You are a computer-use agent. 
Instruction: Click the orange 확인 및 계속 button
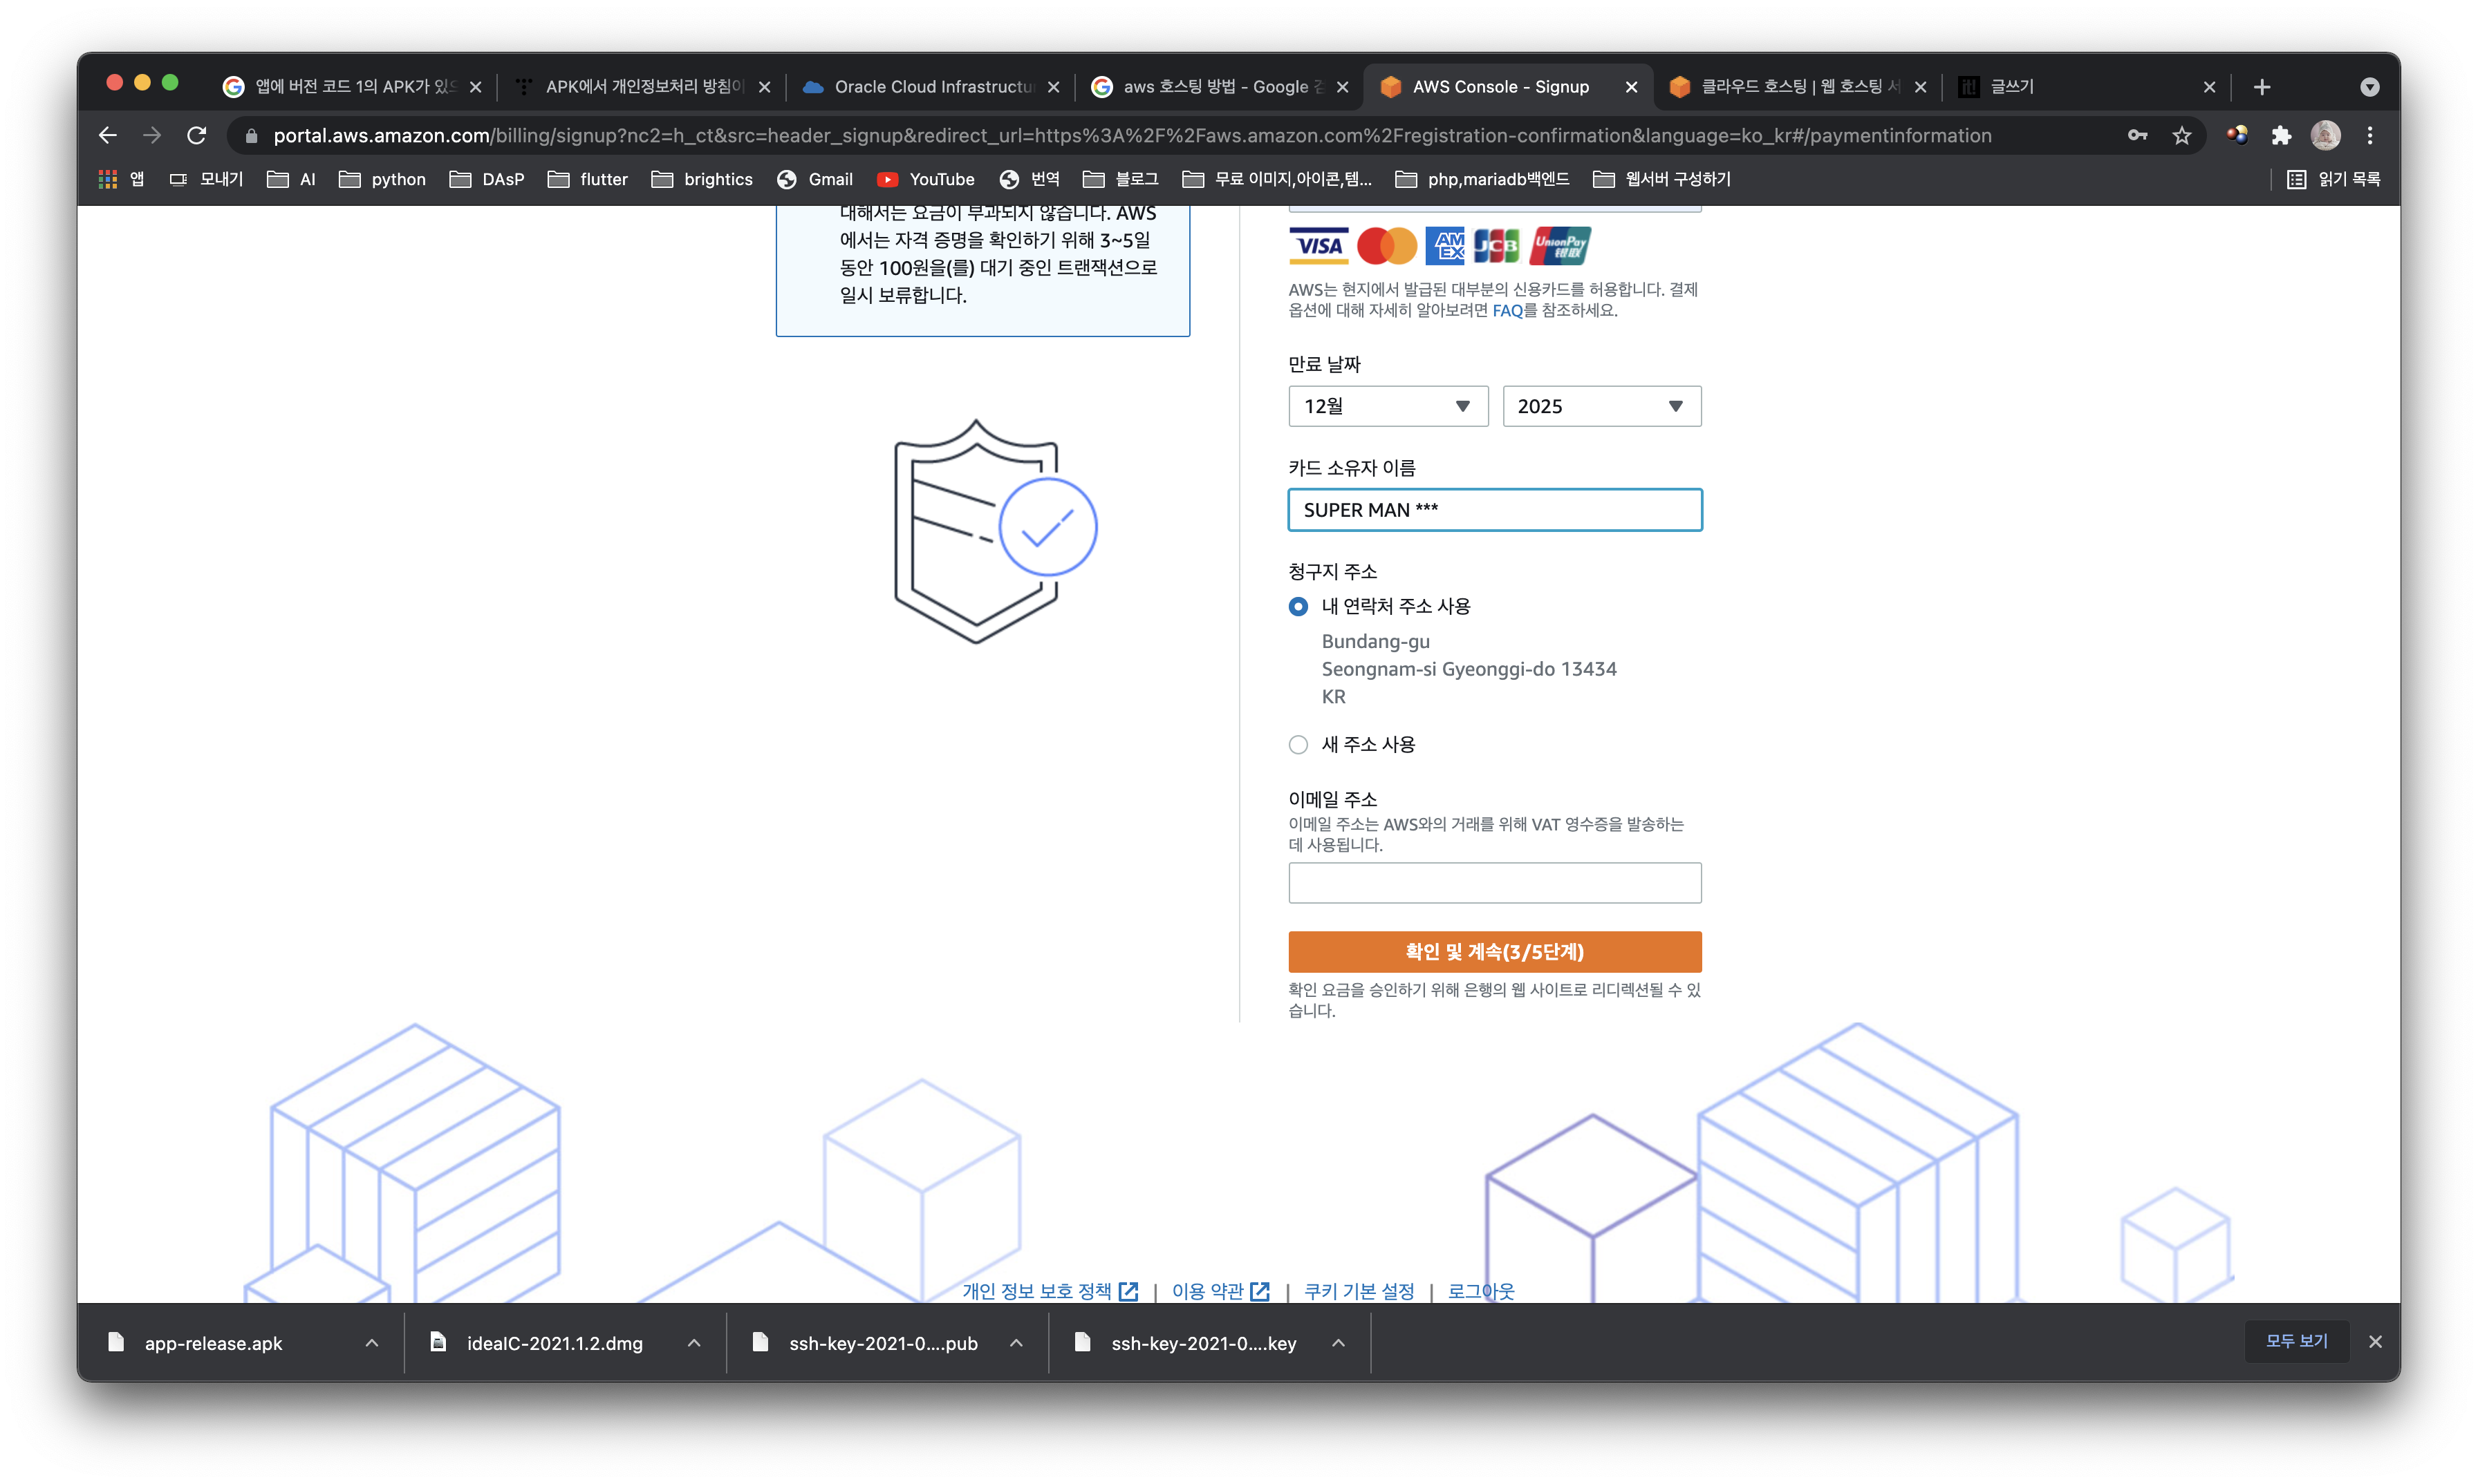[1494, 951]
